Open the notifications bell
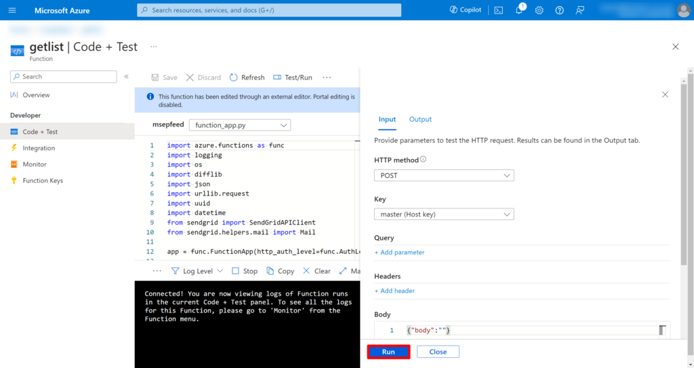Viewport: 694px width, 368px height. 519,9
